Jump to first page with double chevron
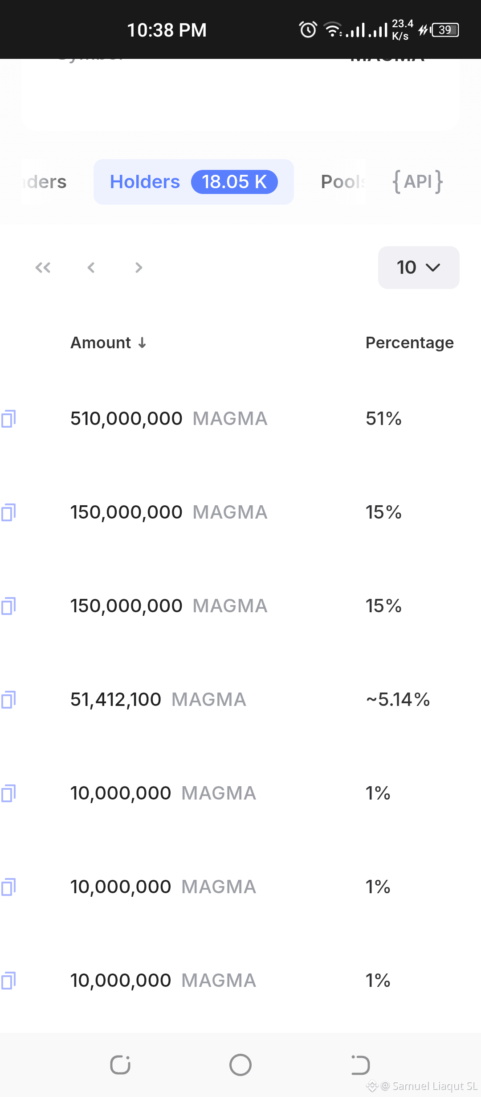Viewport: 481px width, 1097px height. (x=43, y=268)
